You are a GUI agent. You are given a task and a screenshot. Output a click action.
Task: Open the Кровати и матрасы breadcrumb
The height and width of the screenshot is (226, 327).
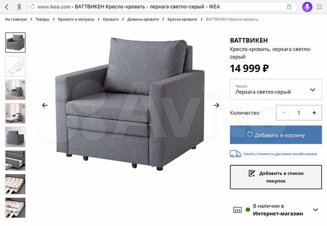[x=76, y=19]
